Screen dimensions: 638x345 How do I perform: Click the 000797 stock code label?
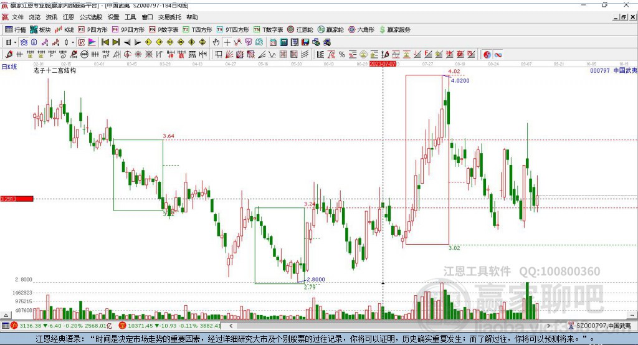coord(600,71)
